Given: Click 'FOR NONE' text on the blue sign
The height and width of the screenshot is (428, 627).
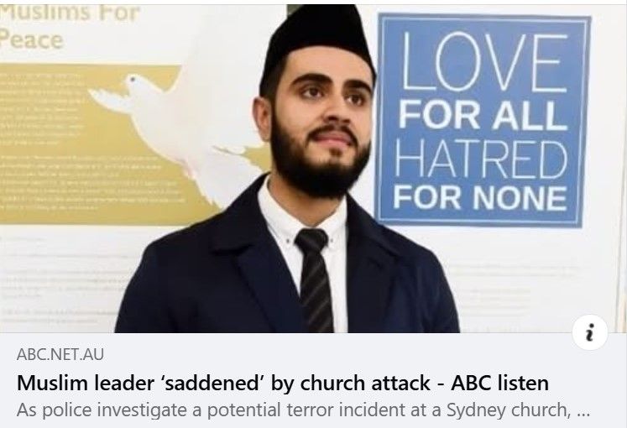Looking at the screenshot, I should coord(480,197).
